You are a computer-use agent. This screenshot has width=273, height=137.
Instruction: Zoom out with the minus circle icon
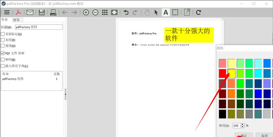pos(95,12)
